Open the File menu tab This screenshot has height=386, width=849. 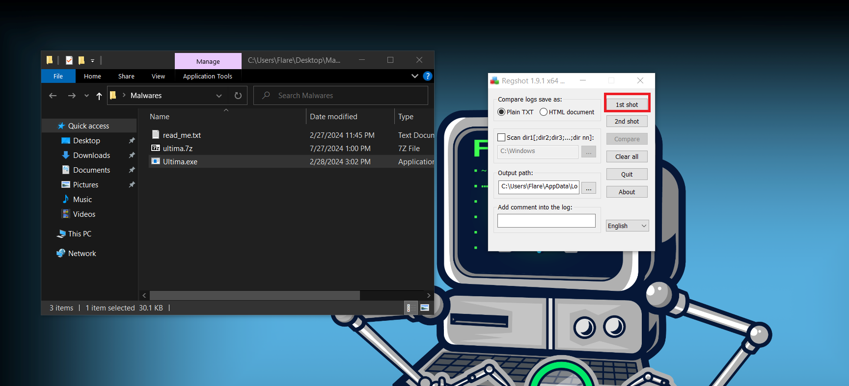(x=58, y=76)
